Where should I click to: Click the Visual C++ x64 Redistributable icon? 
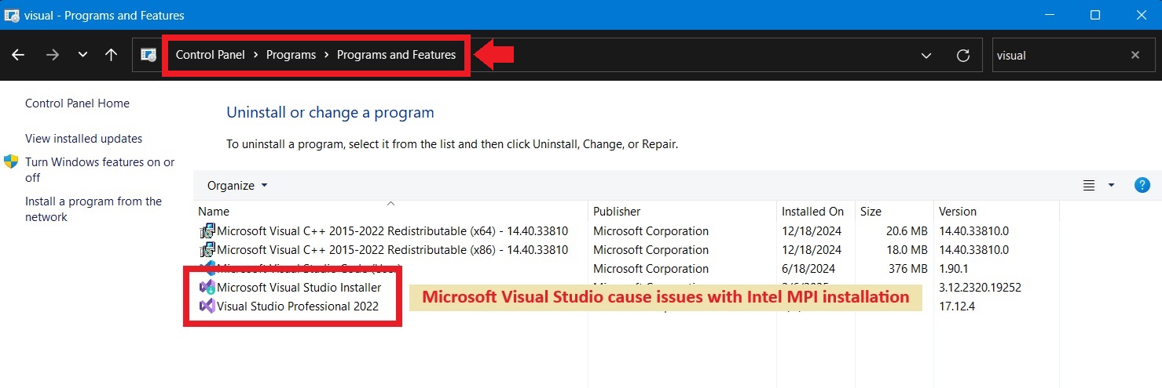207,231
